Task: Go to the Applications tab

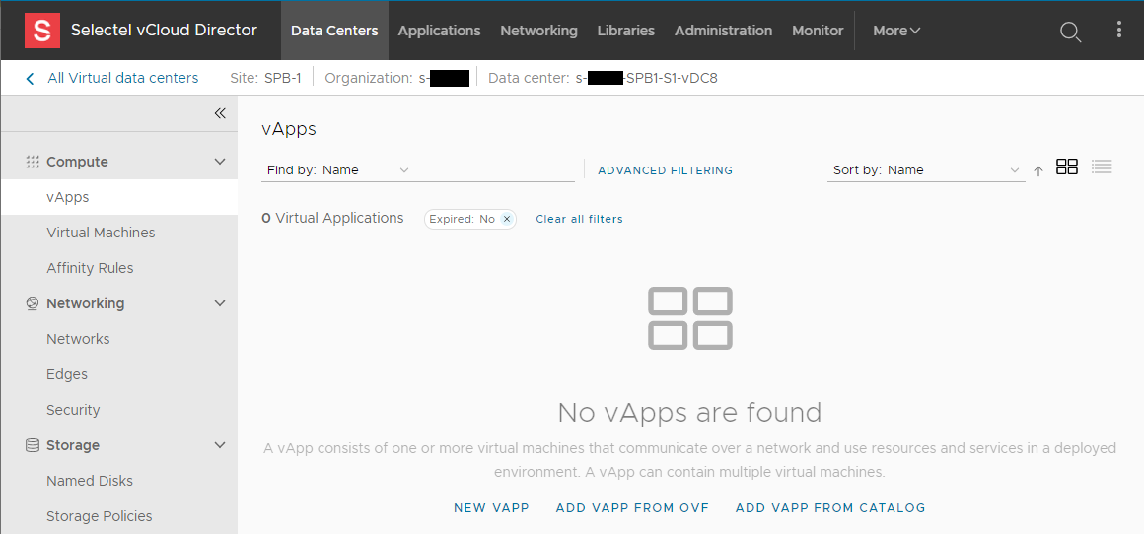Action: point(439,31)
